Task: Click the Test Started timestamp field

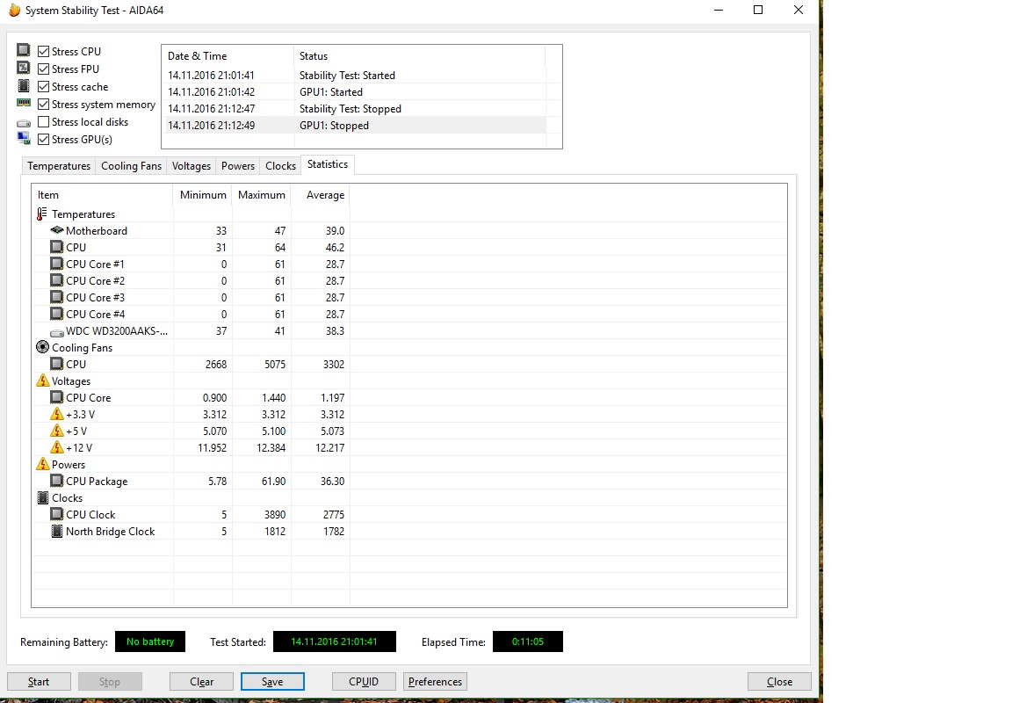Action: click(x=335, y=641)
